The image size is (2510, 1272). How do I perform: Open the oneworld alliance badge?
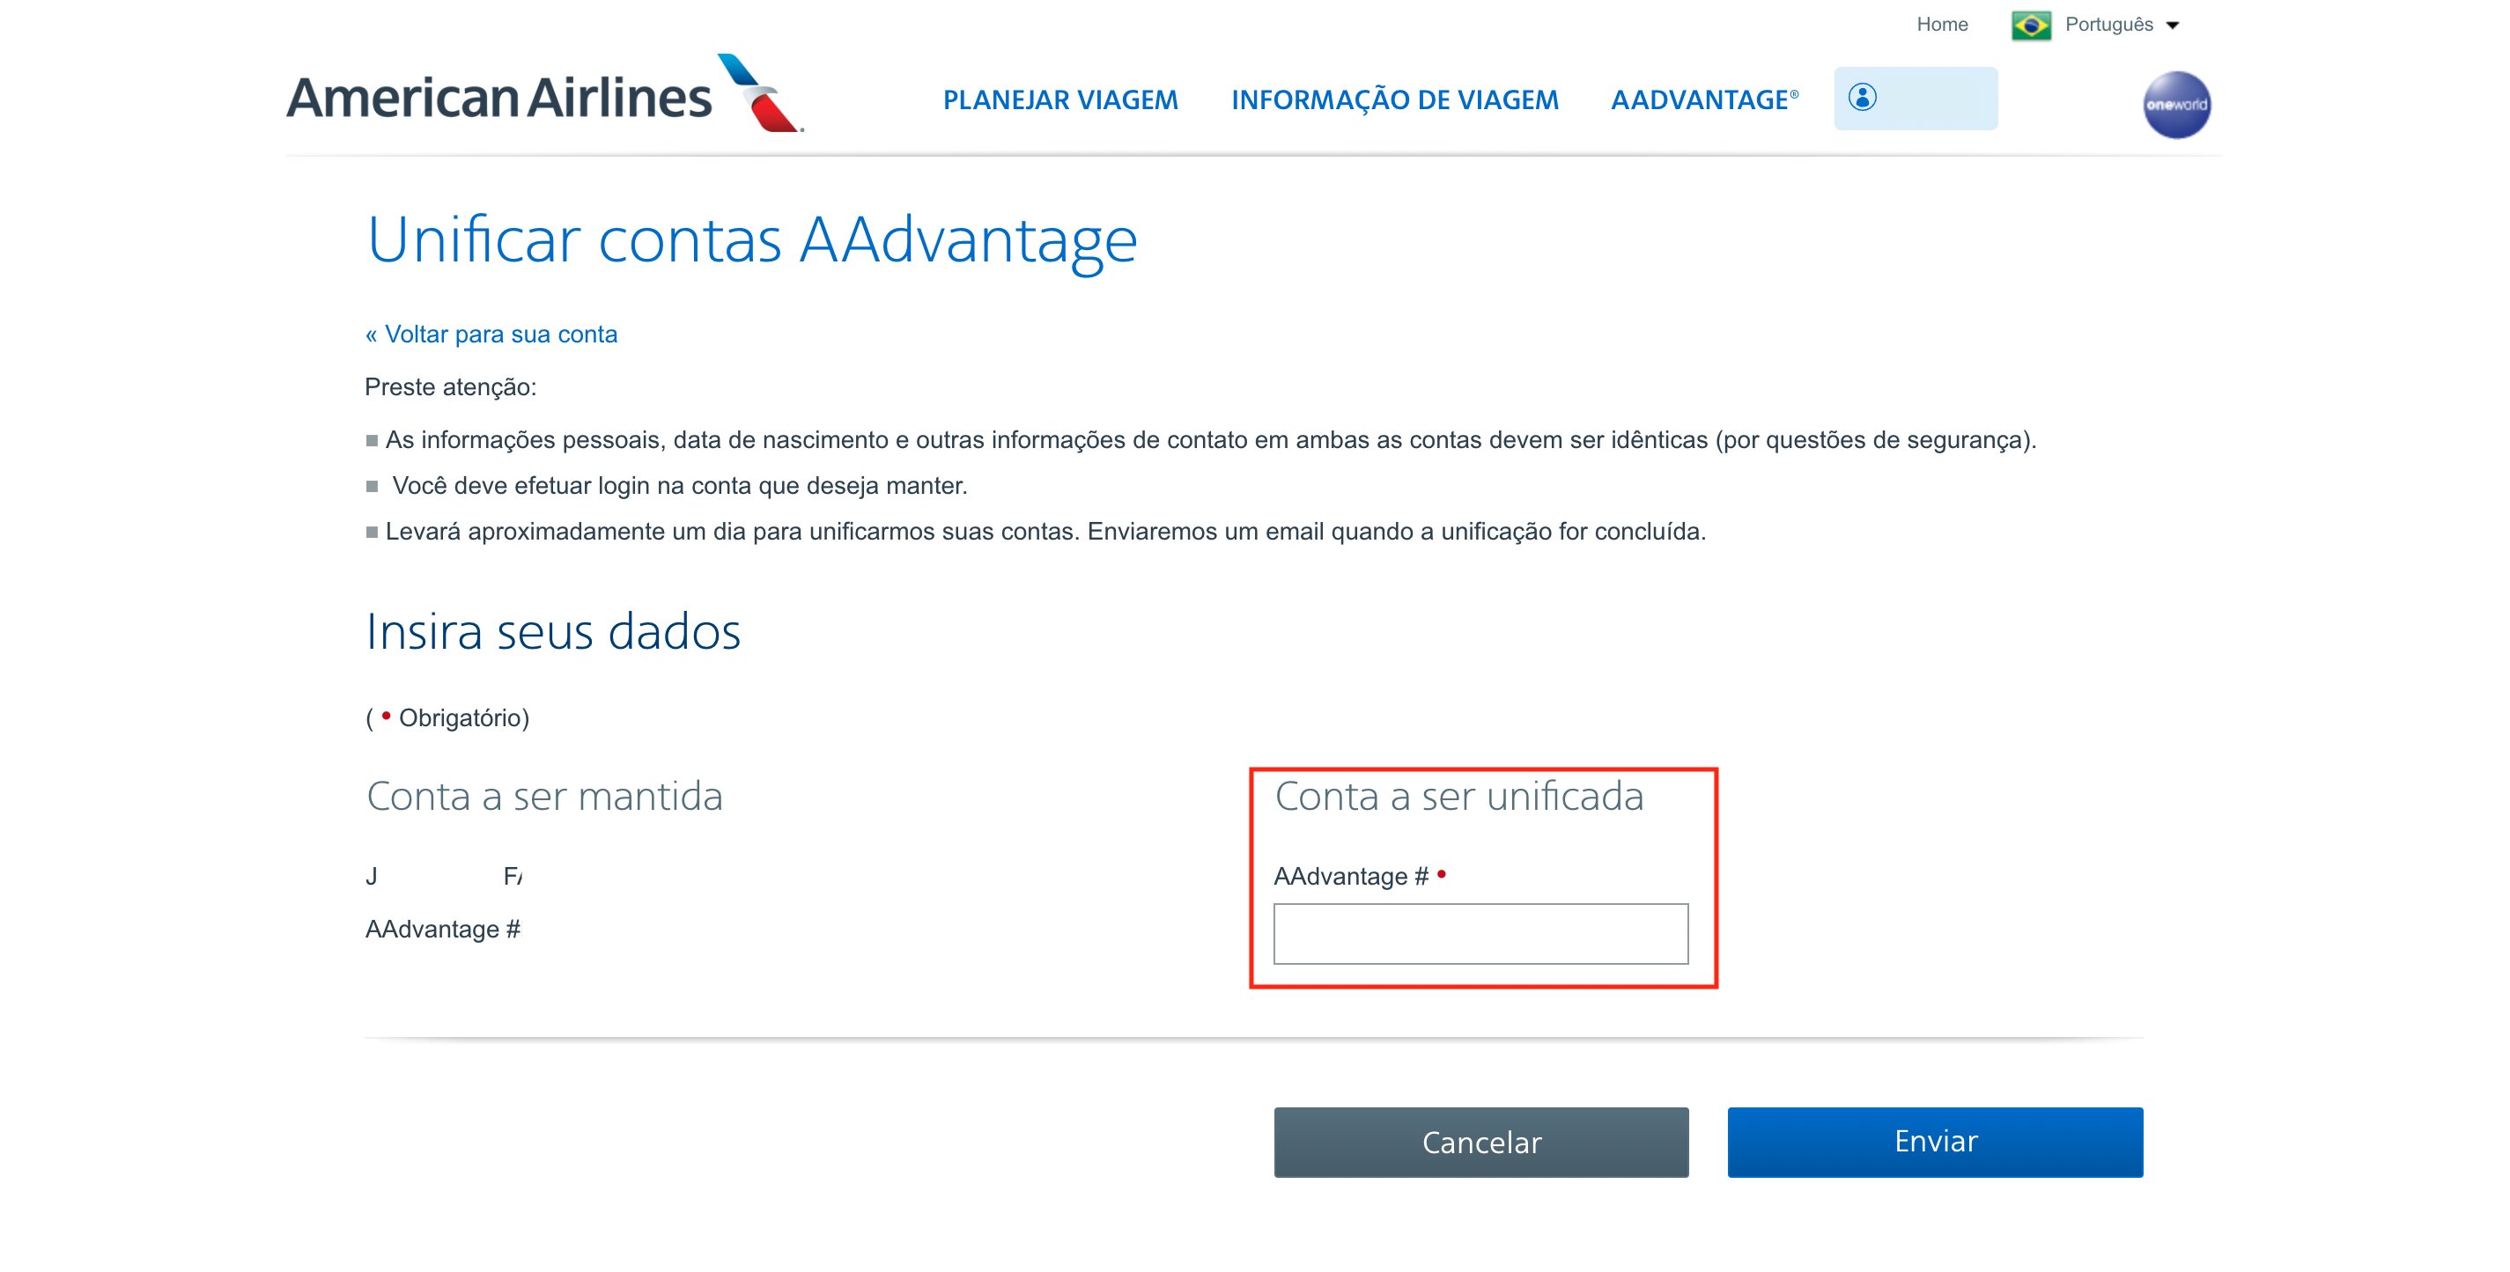coord(2176,104)
